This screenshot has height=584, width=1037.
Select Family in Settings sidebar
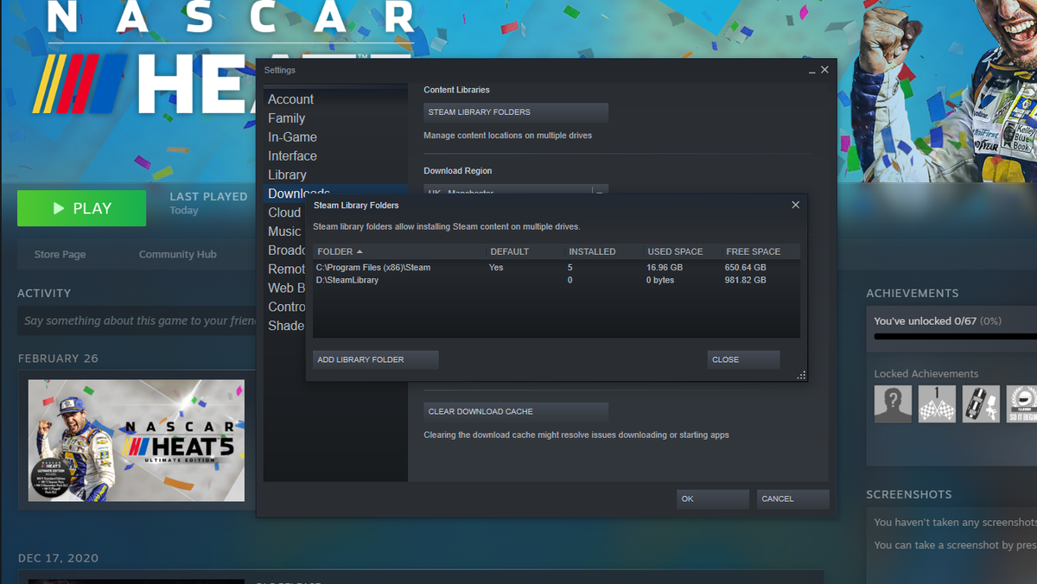click(x=286, y=118)
